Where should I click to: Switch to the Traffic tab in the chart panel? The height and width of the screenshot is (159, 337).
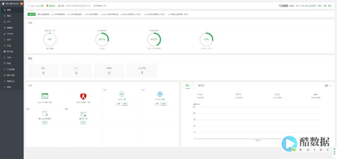pyautogui.click(x=188, y=86)
